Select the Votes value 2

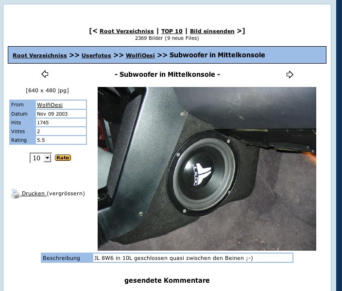[38, 131]
